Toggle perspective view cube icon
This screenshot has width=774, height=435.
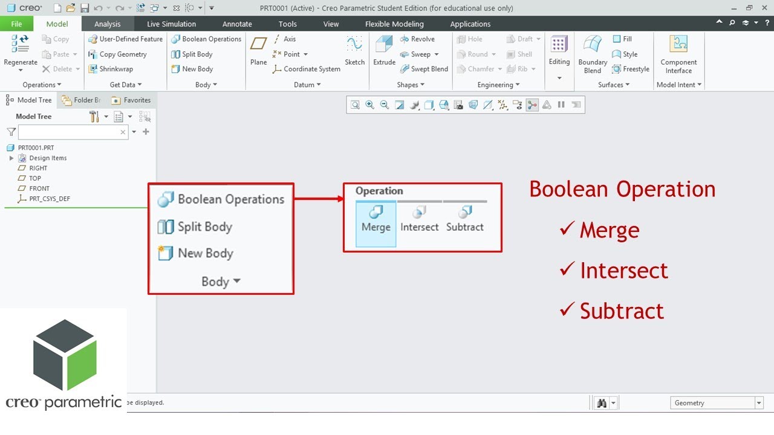(x=473, y=105)
